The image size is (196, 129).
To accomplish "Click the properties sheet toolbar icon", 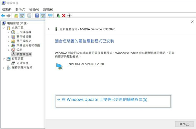I will coord(29,16).
